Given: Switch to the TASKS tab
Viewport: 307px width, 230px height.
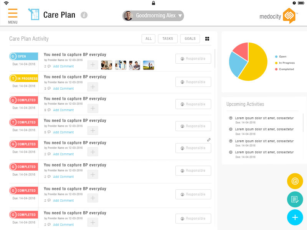Looking at the screenshot, I should click(168, 38).
